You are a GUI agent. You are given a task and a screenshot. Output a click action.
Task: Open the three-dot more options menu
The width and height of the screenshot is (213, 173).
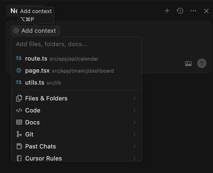(x=193, y=11)
